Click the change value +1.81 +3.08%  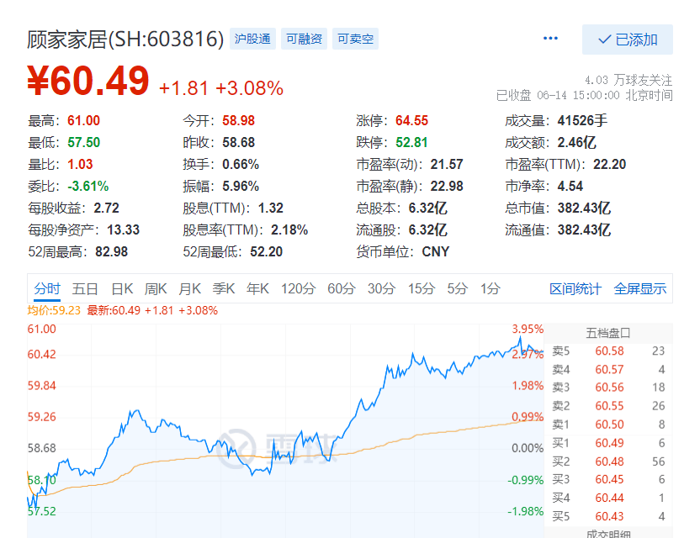tap(221, 88)
